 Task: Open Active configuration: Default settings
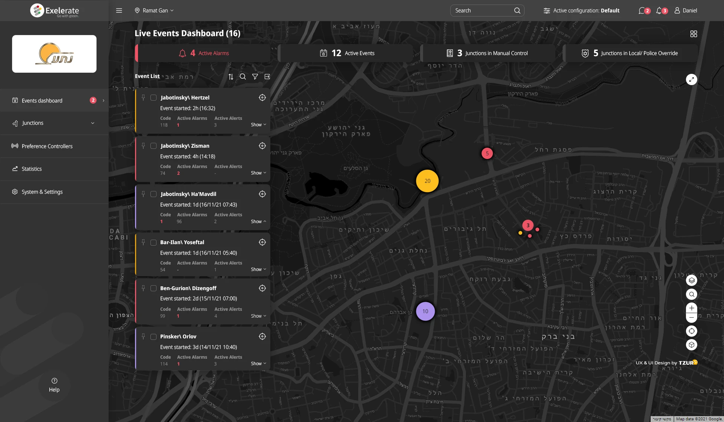[581, 11]
